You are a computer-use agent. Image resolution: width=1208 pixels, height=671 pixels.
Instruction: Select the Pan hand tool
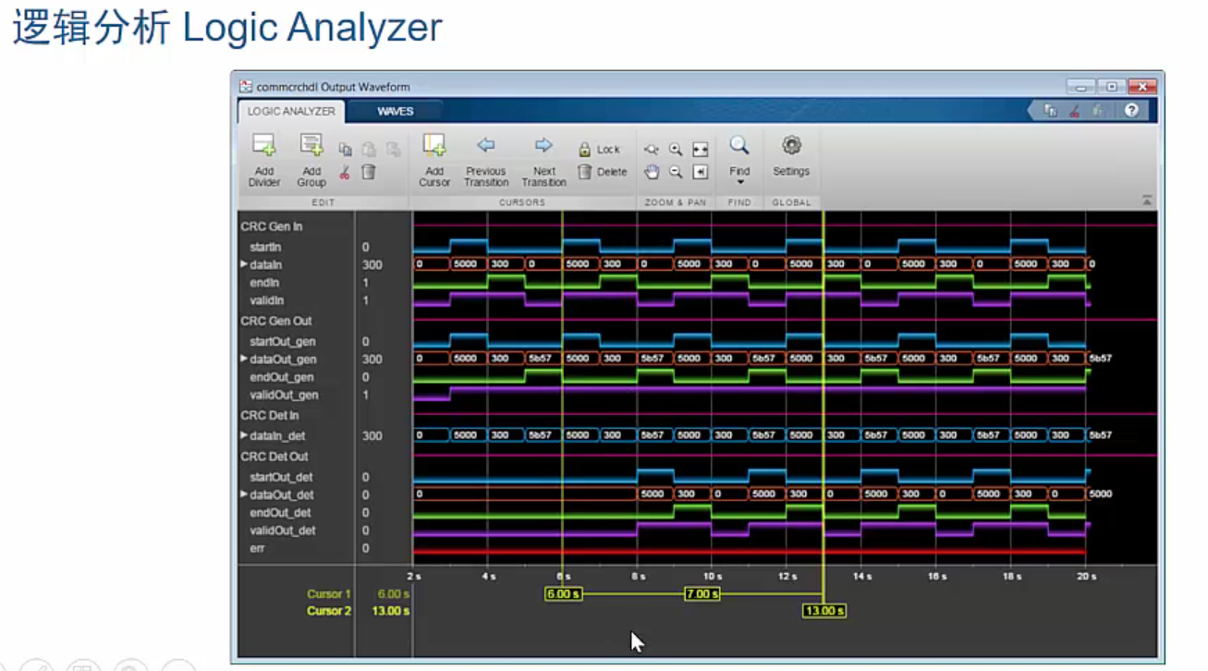pos(653,172)
